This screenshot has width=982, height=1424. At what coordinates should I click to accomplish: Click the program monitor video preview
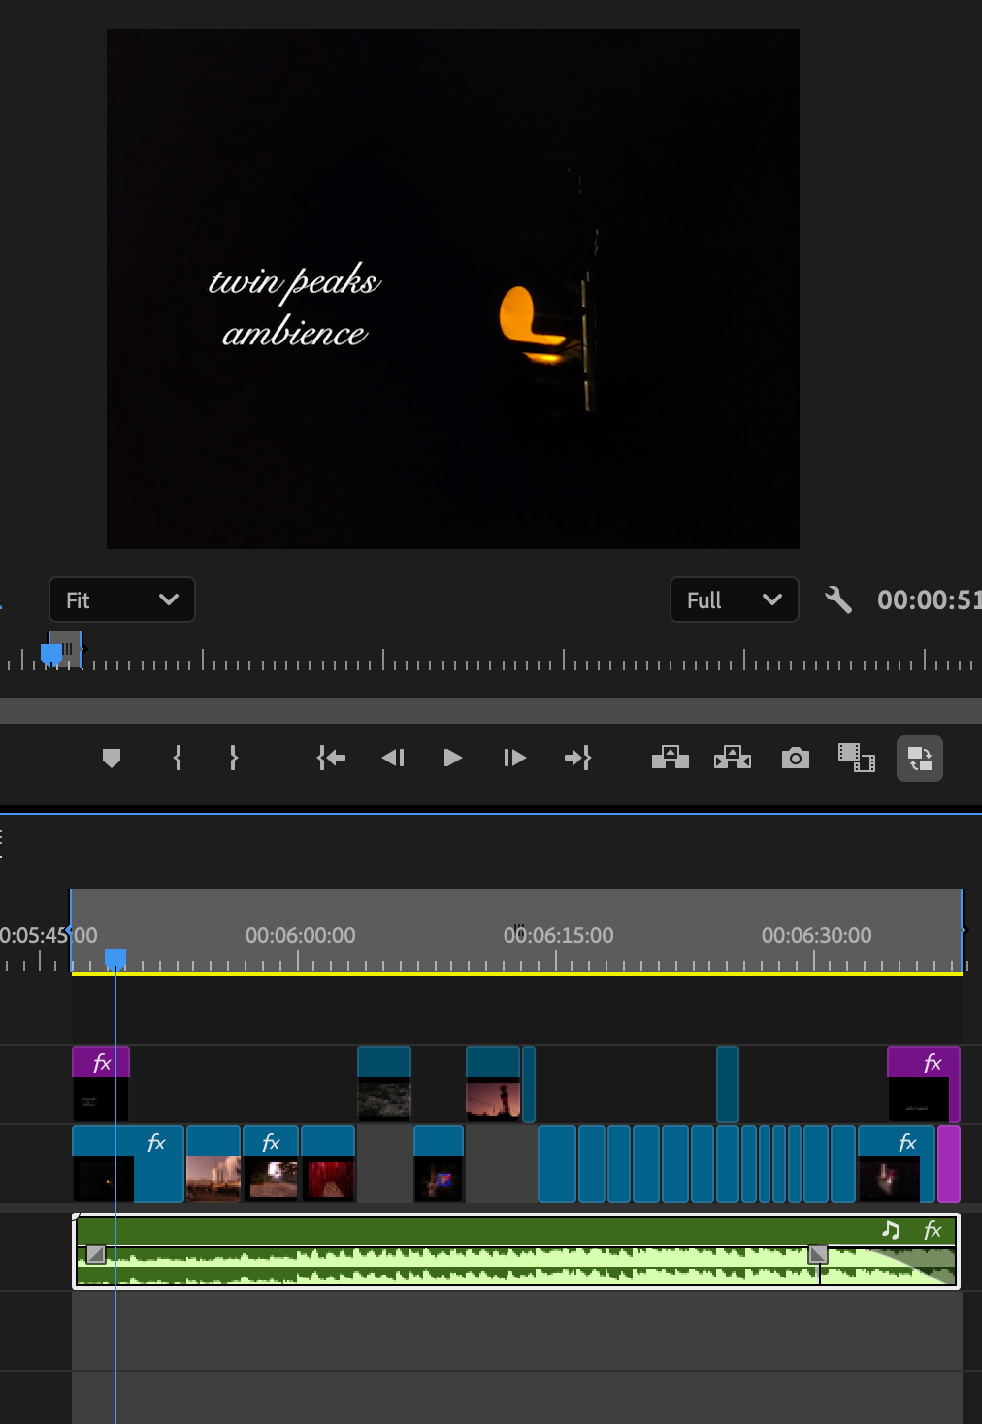click(x=453, y=289)
